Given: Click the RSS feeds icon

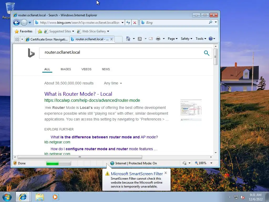Looking at the screenshot, I should pos(140,39).
